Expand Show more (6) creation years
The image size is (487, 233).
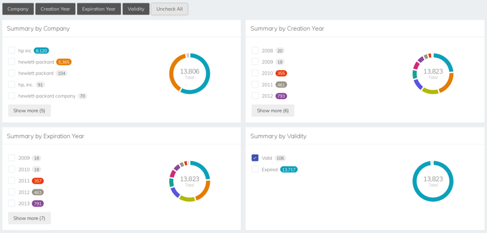pos(273,111)
